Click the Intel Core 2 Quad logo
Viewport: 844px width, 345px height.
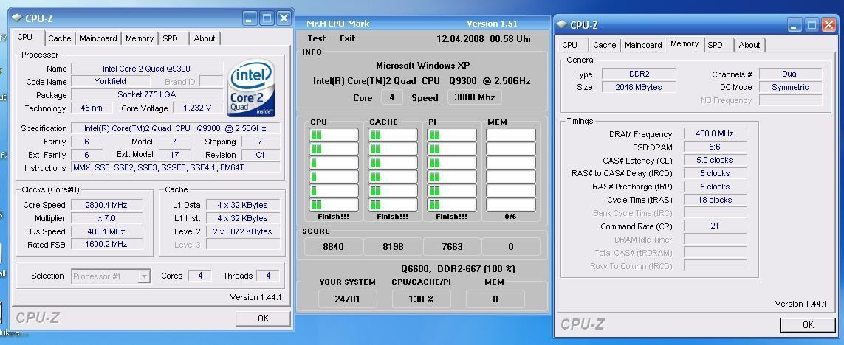pyautogui.click(x=252, y=88)
